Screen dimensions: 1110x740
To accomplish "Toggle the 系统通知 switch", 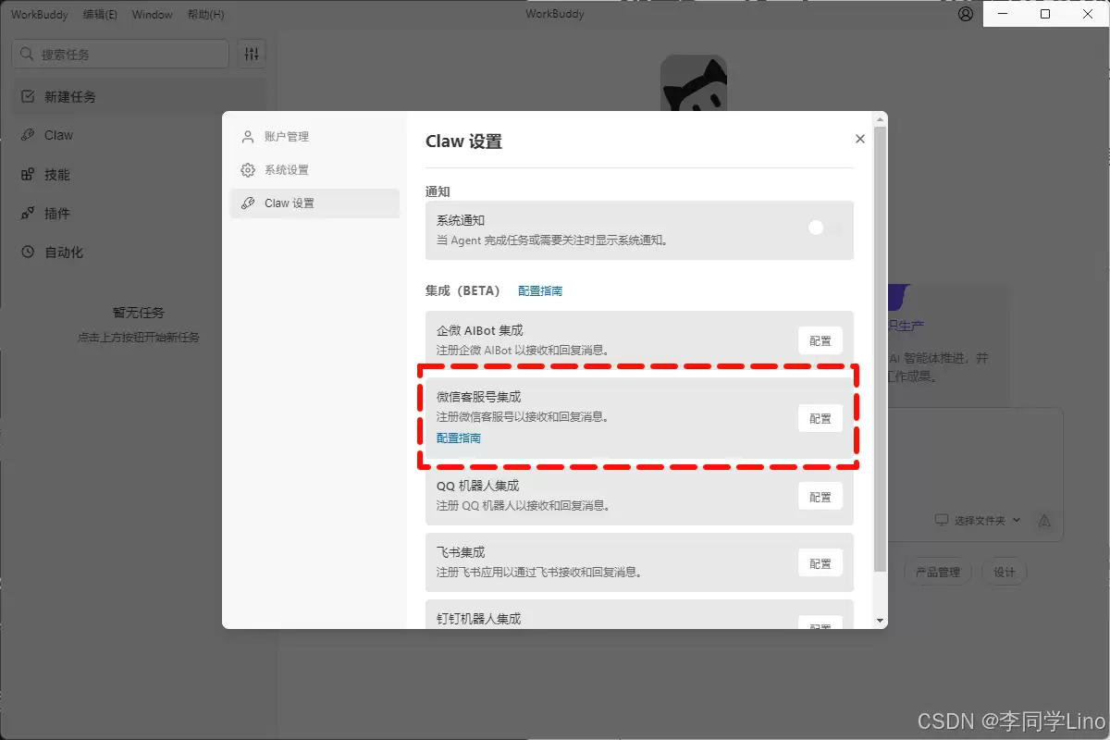I will tap(823, 228).
